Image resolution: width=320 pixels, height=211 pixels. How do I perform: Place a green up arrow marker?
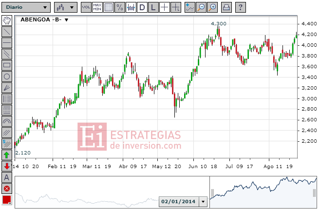click(7, 155)
